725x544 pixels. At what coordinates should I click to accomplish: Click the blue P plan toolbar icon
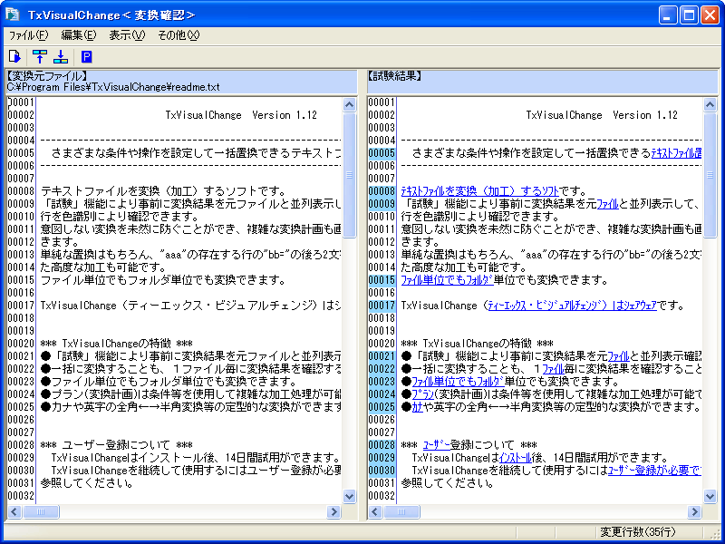[x=86, y=57]
